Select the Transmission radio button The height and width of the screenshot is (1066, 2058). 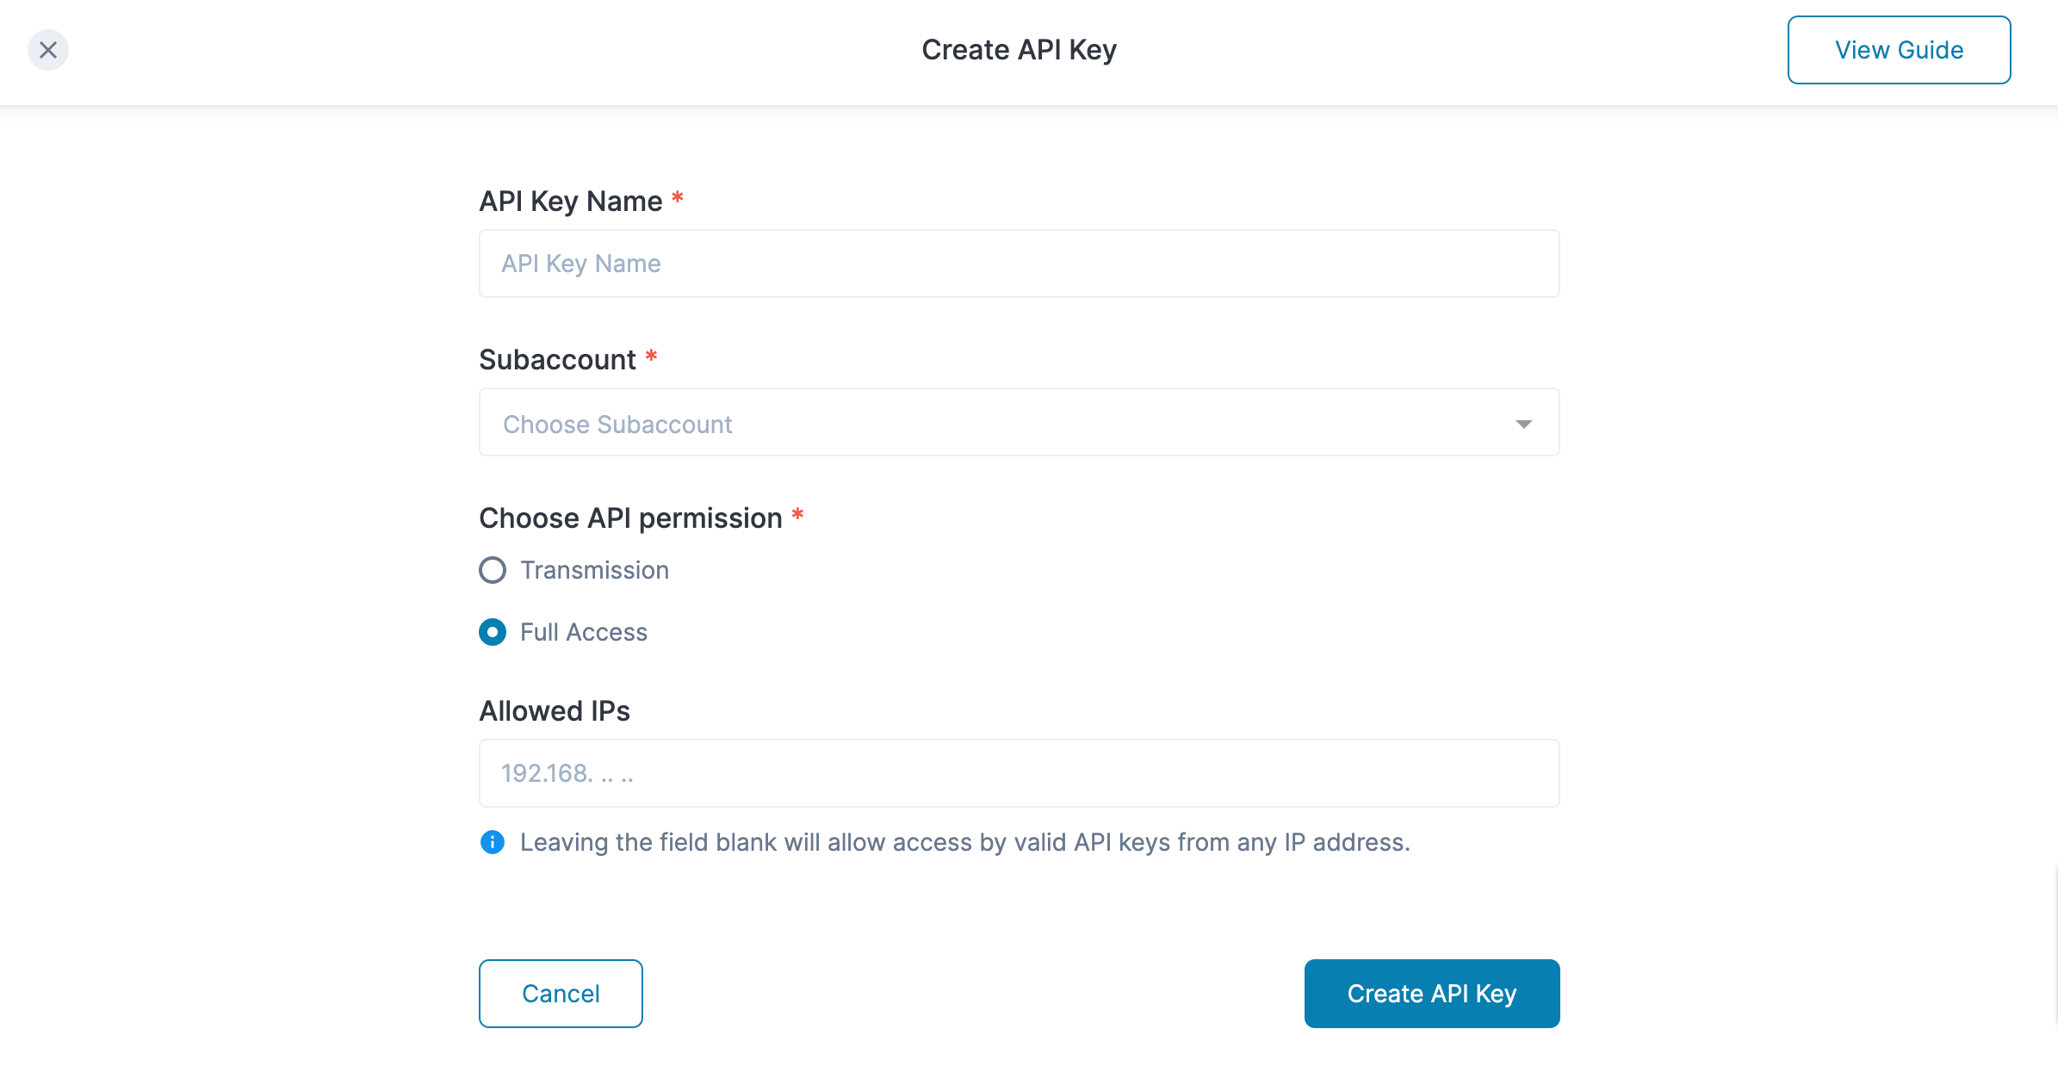point(493,570)
